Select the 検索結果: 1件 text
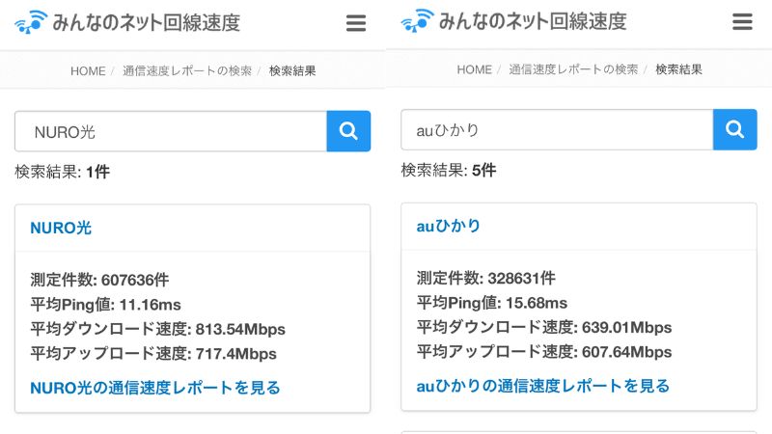 click(62, 172)
